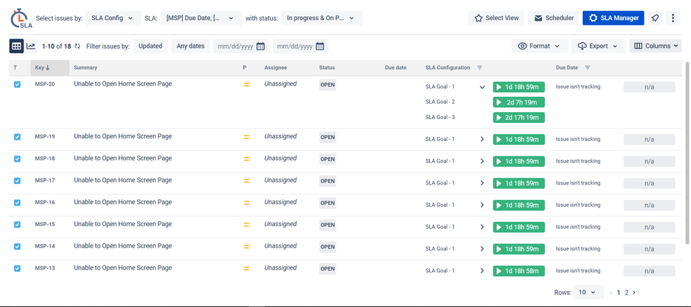The image size is (691, 307).
Task: Switch to table grid view icon
Action: pos(17,46)
